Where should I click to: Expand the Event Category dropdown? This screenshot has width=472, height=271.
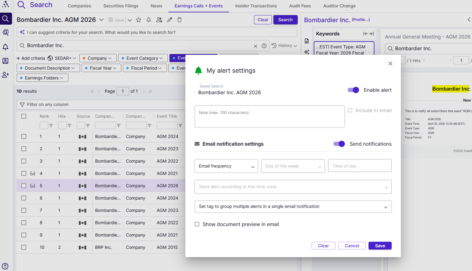coord(143,58)
